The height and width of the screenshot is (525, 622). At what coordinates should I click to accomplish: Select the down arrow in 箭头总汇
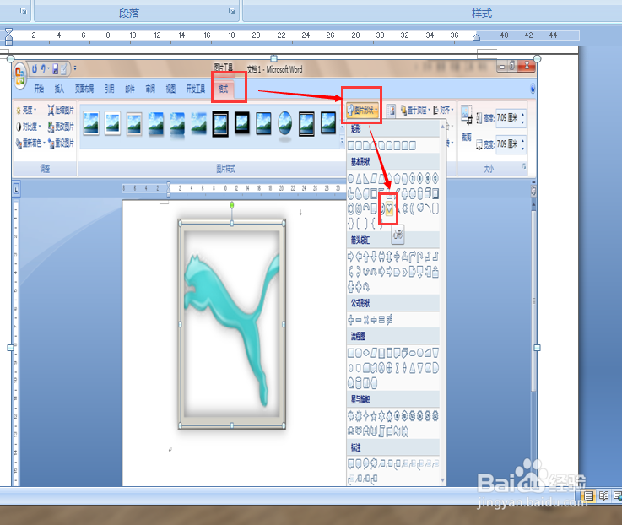(374, 257)
